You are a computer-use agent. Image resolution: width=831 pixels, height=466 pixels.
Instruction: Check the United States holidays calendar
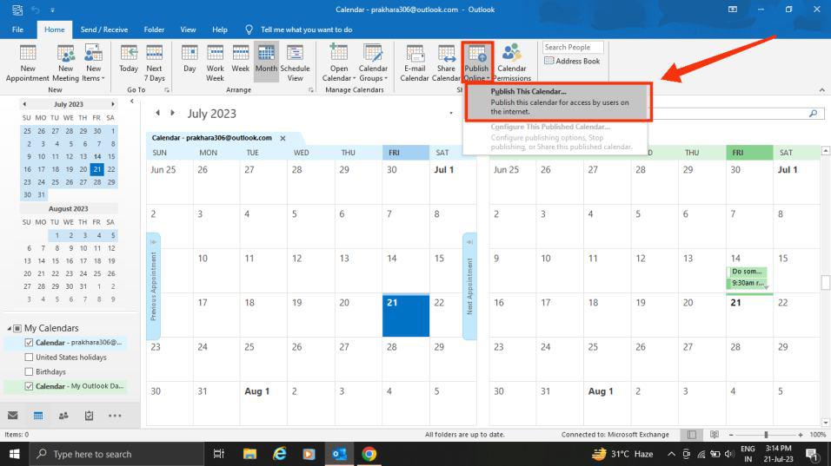point(29,358)
